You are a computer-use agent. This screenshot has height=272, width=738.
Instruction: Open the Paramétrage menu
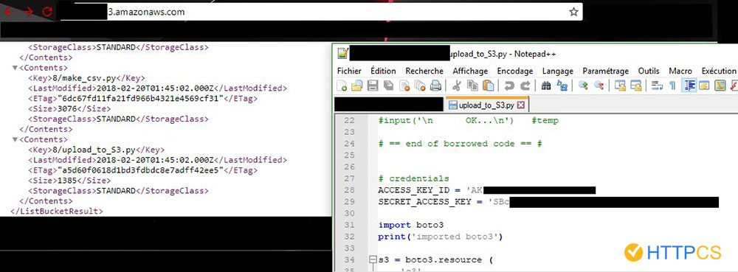(606, 71)
